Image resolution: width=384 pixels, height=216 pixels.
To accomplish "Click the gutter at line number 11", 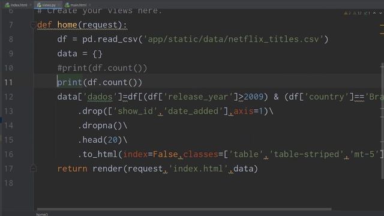I will pos(8,83).
